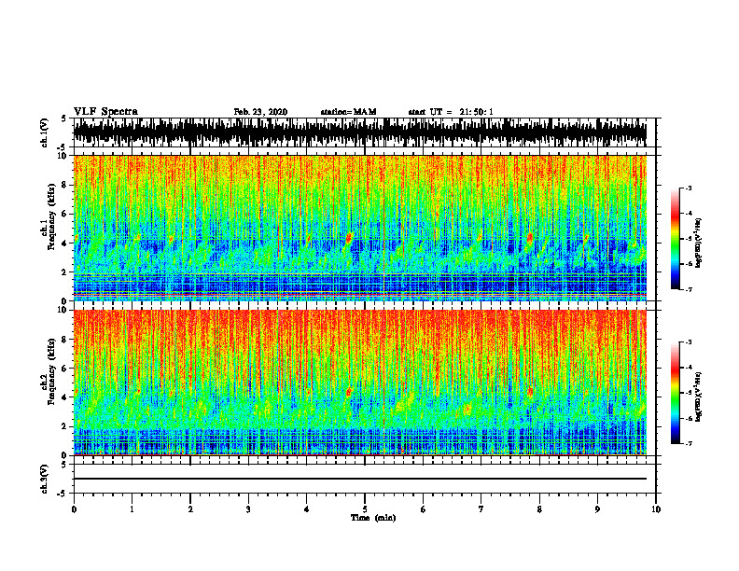The width and height of the screenshot is (739, 571).
Task: Click the "6" kHz tick on ch.2 spectrogram
Action: point(65,369)
